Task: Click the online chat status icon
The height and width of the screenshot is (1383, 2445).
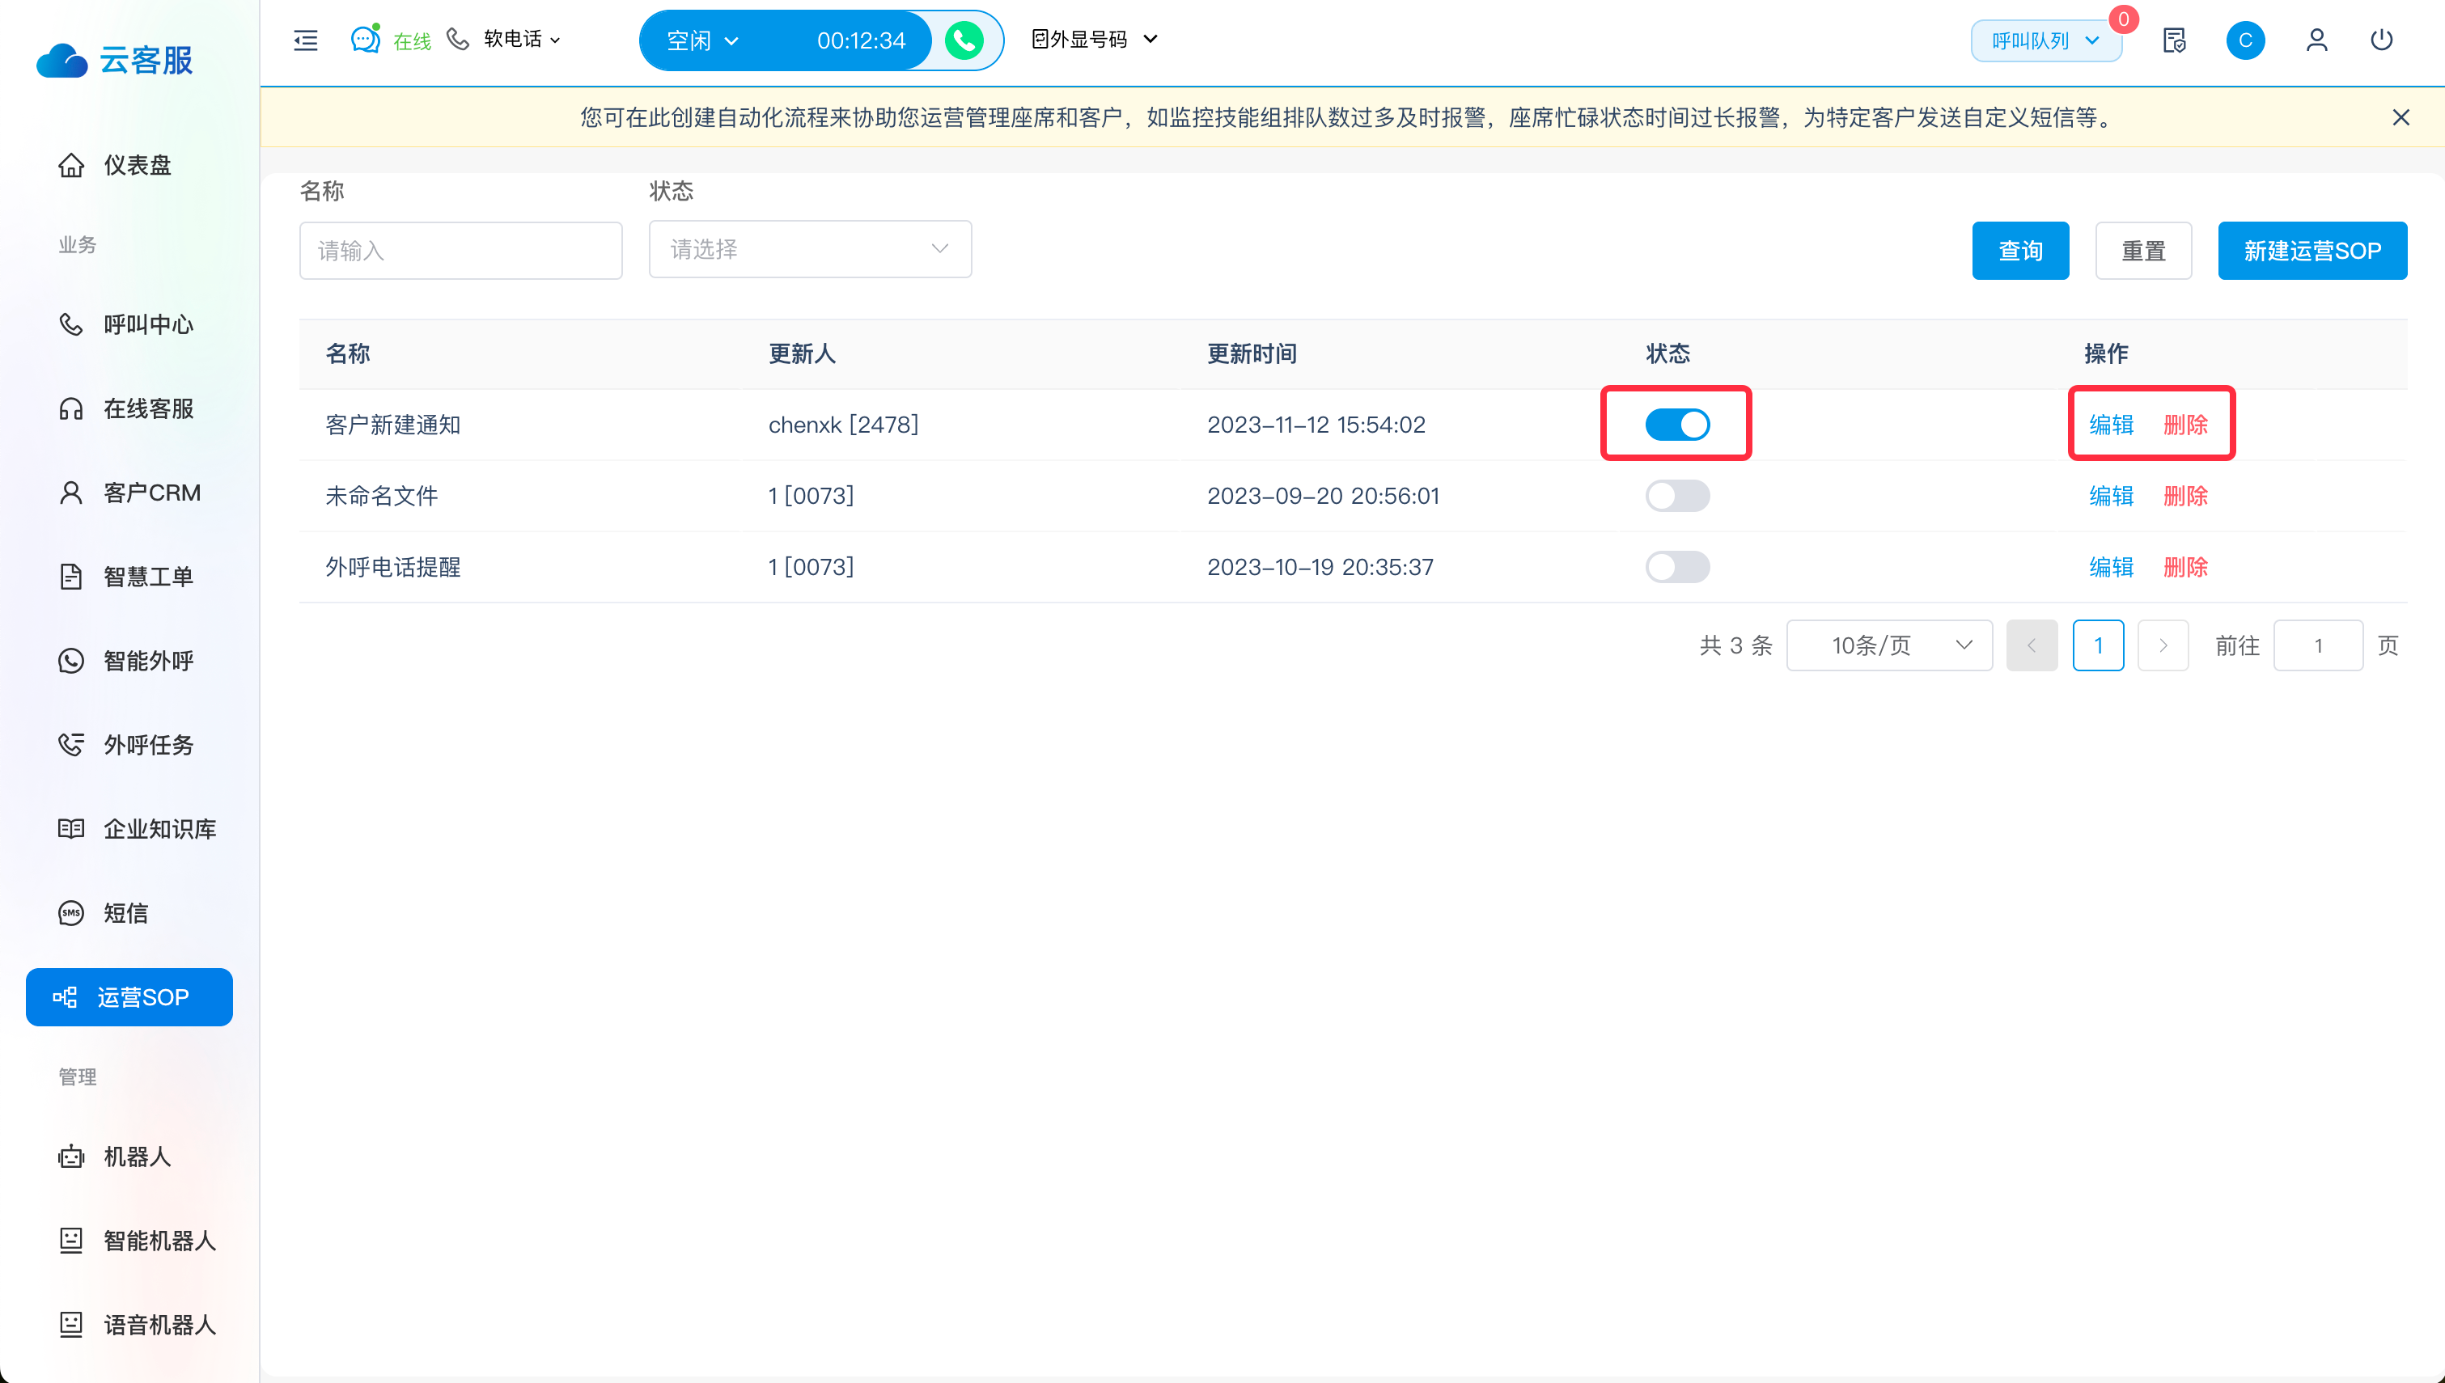Action: point(366,39)
